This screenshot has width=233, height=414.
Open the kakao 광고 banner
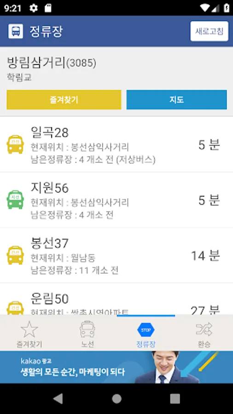tap(116, 367)
